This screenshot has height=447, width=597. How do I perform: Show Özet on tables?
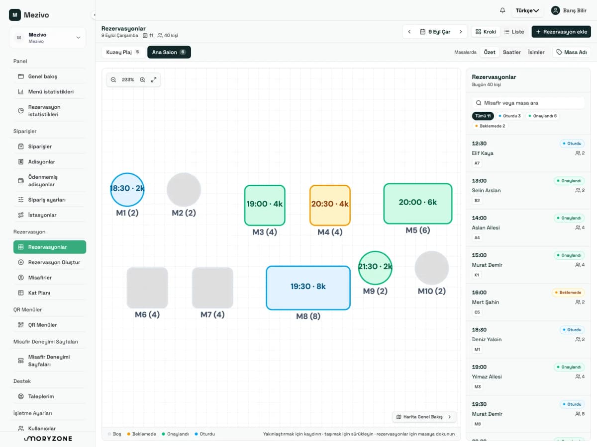490,52
